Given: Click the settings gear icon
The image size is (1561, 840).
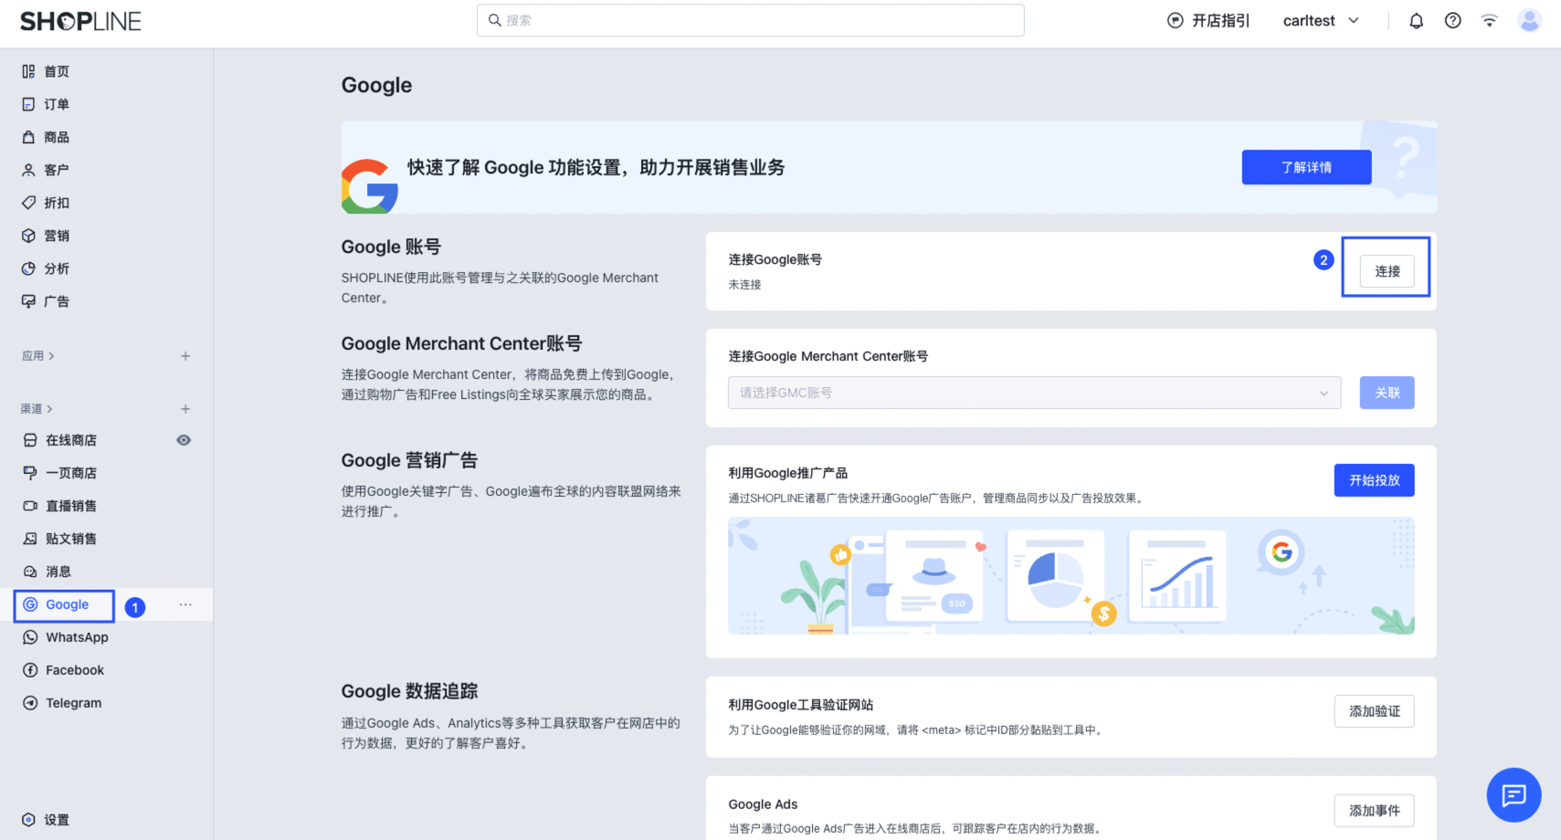Looking at the screenshot, I should (29, 820).
